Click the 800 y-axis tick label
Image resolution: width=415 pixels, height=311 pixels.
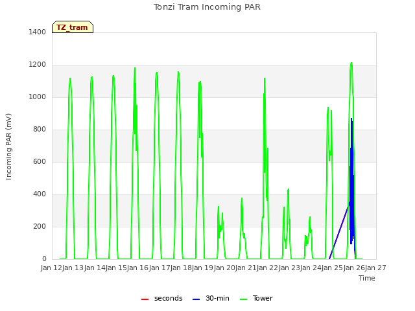tap(40, 130)
